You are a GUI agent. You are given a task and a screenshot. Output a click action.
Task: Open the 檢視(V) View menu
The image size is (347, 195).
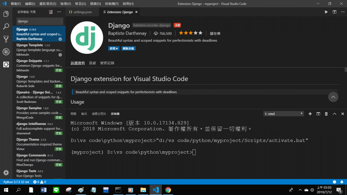pyautogui.click(x=65, y=4)
